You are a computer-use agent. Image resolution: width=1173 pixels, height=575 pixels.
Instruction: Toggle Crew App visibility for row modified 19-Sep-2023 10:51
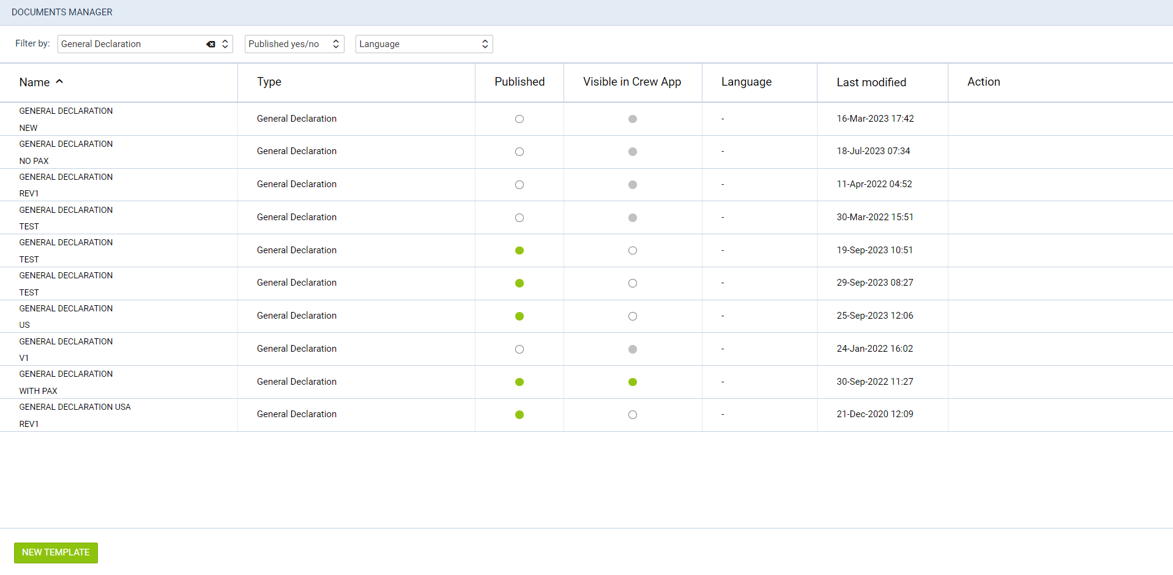pos(633,251)
